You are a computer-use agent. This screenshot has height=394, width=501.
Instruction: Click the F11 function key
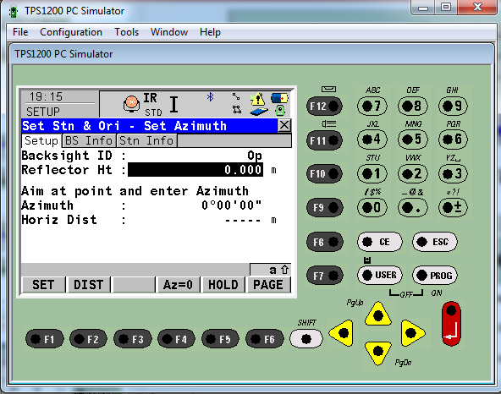324,140
